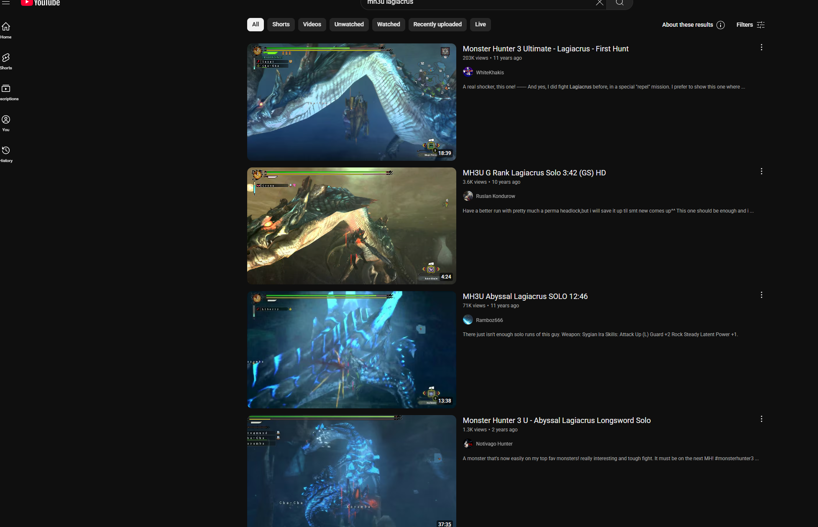Open Ramboz666 channel avatar
Image resolution: width=818 pixels, height=527 pixels.
pos(468,320)
